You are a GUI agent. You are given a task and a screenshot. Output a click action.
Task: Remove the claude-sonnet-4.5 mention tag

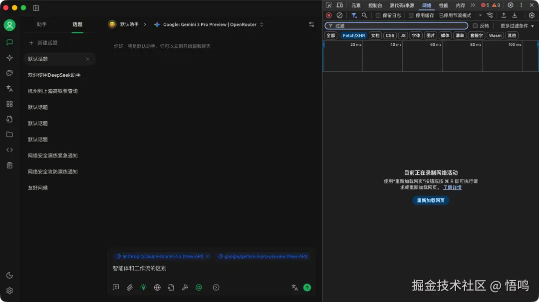tap(208, 256)
